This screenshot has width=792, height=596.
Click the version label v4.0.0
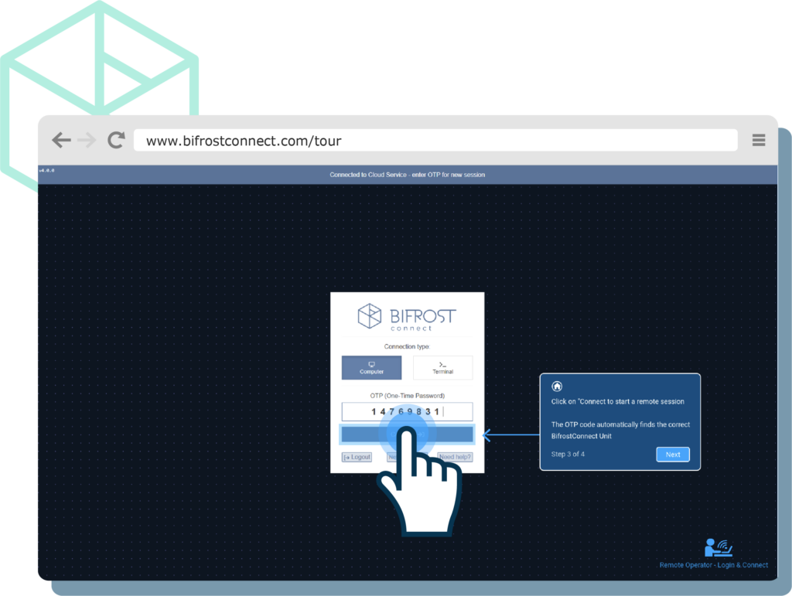[x=47, y=171]
